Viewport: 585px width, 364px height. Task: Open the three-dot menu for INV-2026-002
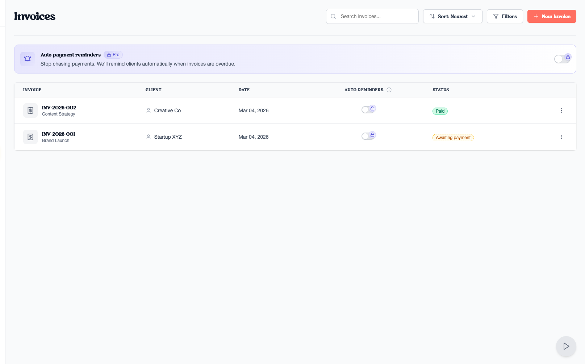[x=561, y=110]
